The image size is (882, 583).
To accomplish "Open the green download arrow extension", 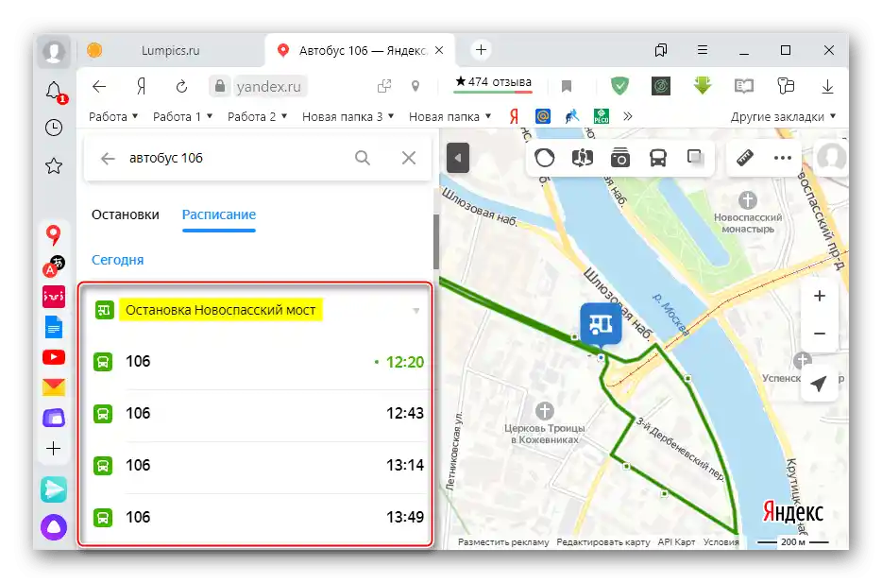I will [703, 86].
